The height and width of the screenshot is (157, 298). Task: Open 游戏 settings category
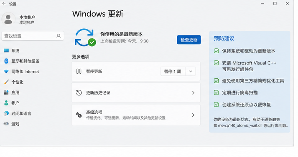(15, 124)
